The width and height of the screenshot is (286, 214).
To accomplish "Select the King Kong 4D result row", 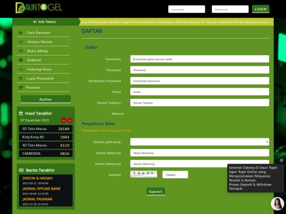I will (46, 137).
